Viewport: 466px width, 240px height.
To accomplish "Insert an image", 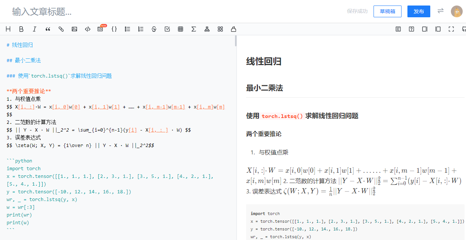I will coord(74,29).
